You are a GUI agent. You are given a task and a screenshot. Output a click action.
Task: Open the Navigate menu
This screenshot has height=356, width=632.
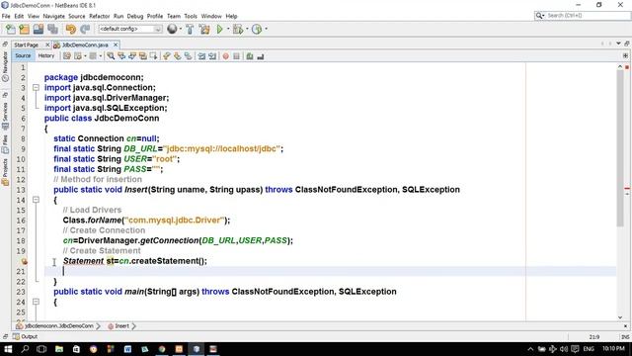coord(53,16)
